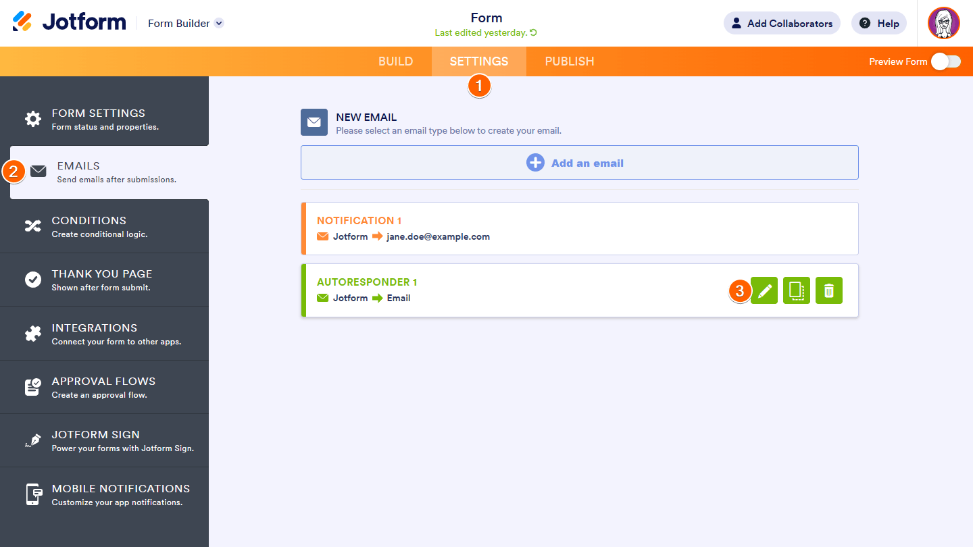Select the Notification 1 email card

tap(580, 228)
